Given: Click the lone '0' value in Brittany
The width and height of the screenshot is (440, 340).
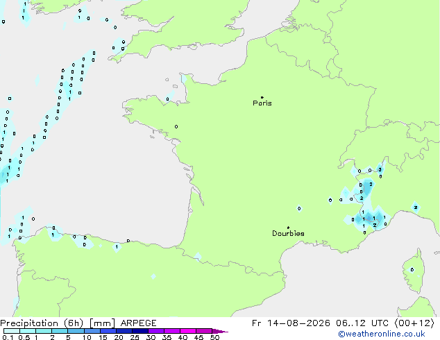Looking at the screenshot, I should [x=176, y=127].
